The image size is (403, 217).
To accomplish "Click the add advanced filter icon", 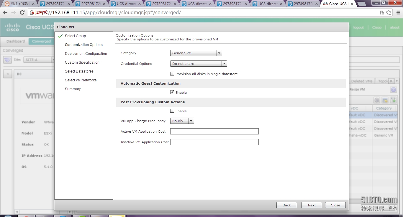I will (x=393, y=100).
